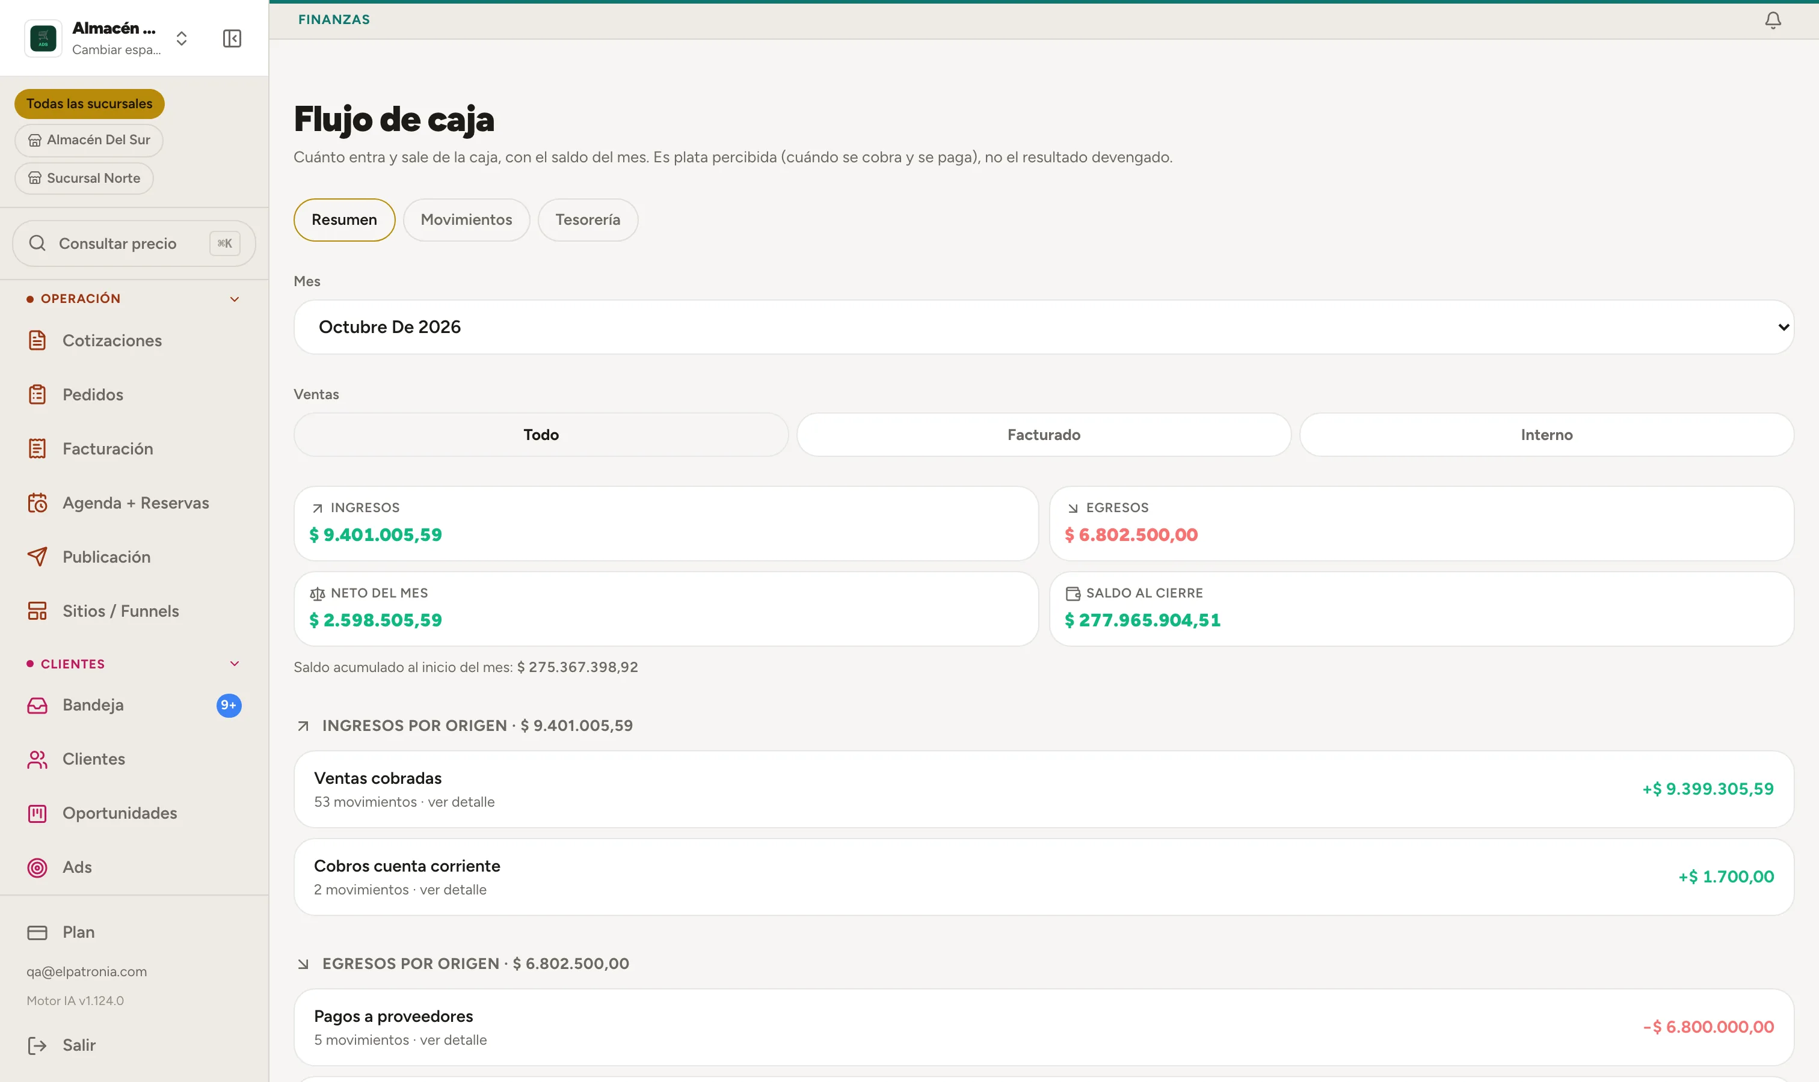Screen dimensions: 1819x1082
Task: Click Salir to log out
Action: 134,1045
